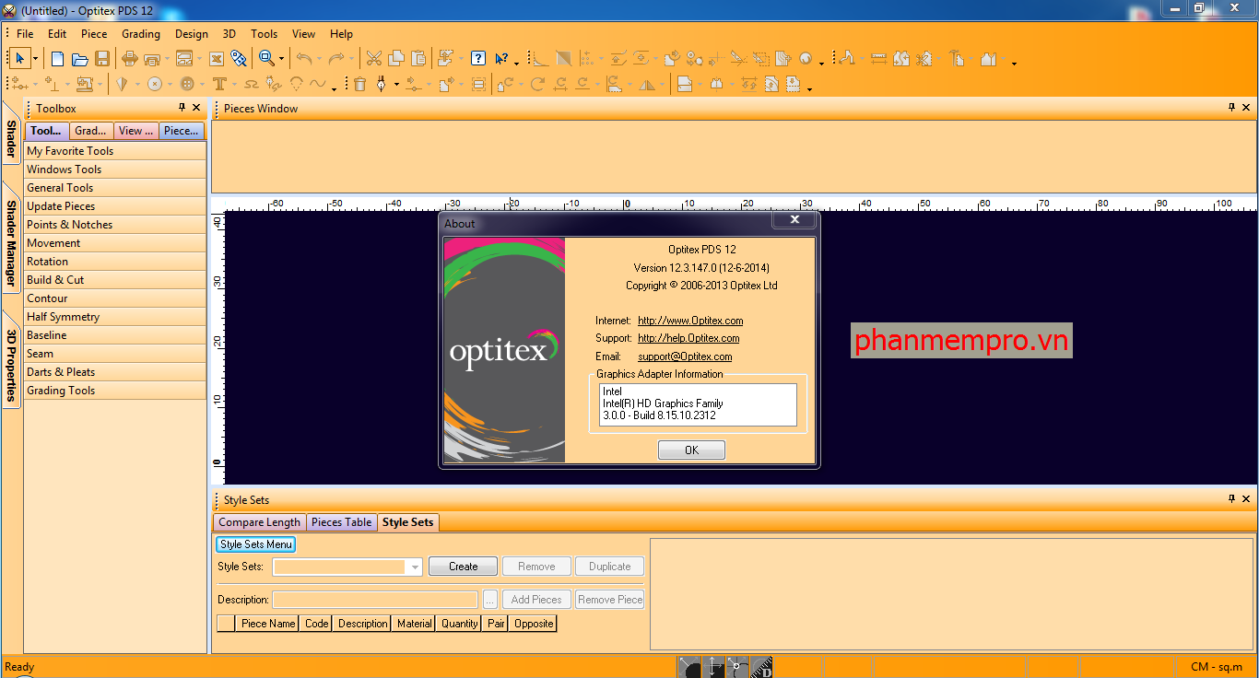Expand the Darts & Pleats toolbox group
The width and height of the screenshot is (1259, 678).
pos(61,372)
